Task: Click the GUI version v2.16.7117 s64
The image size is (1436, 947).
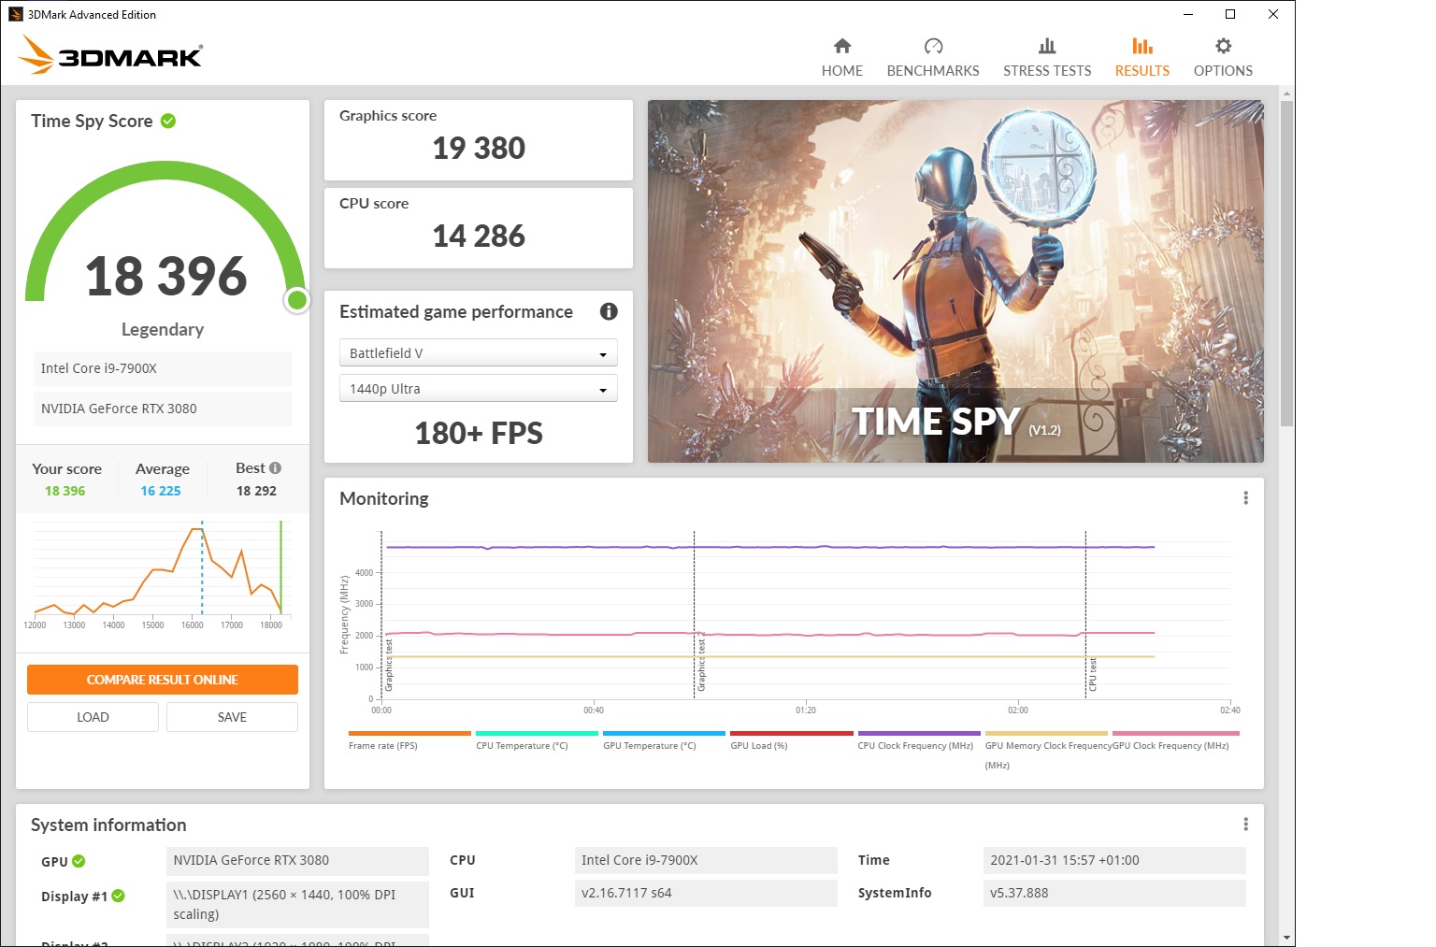Action: click(x=706, y=893)
